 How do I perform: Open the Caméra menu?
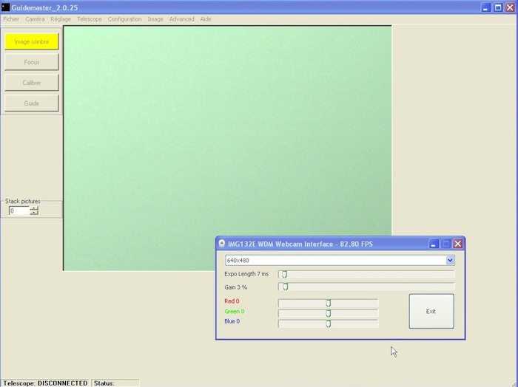pos(35,19)
